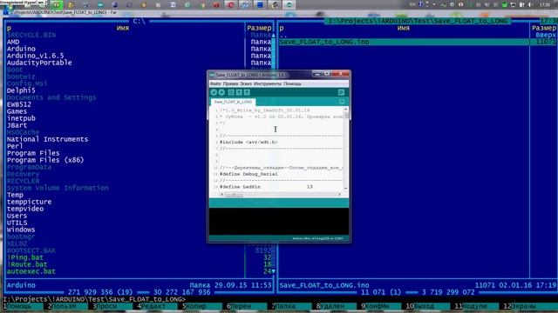Click the left panel scrollbar down arrow
The height and width of the screenshot is (313, 558).
[273, 271]
